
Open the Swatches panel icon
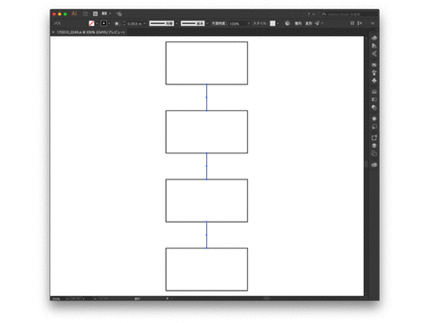pos(374,65)
